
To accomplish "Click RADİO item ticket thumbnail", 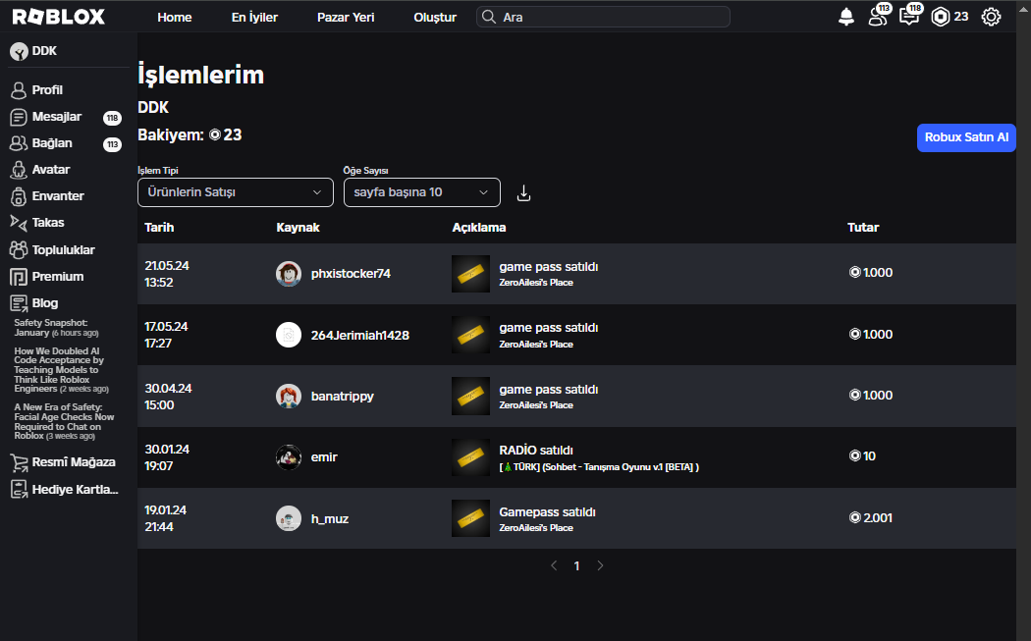I will click(470, 457).
